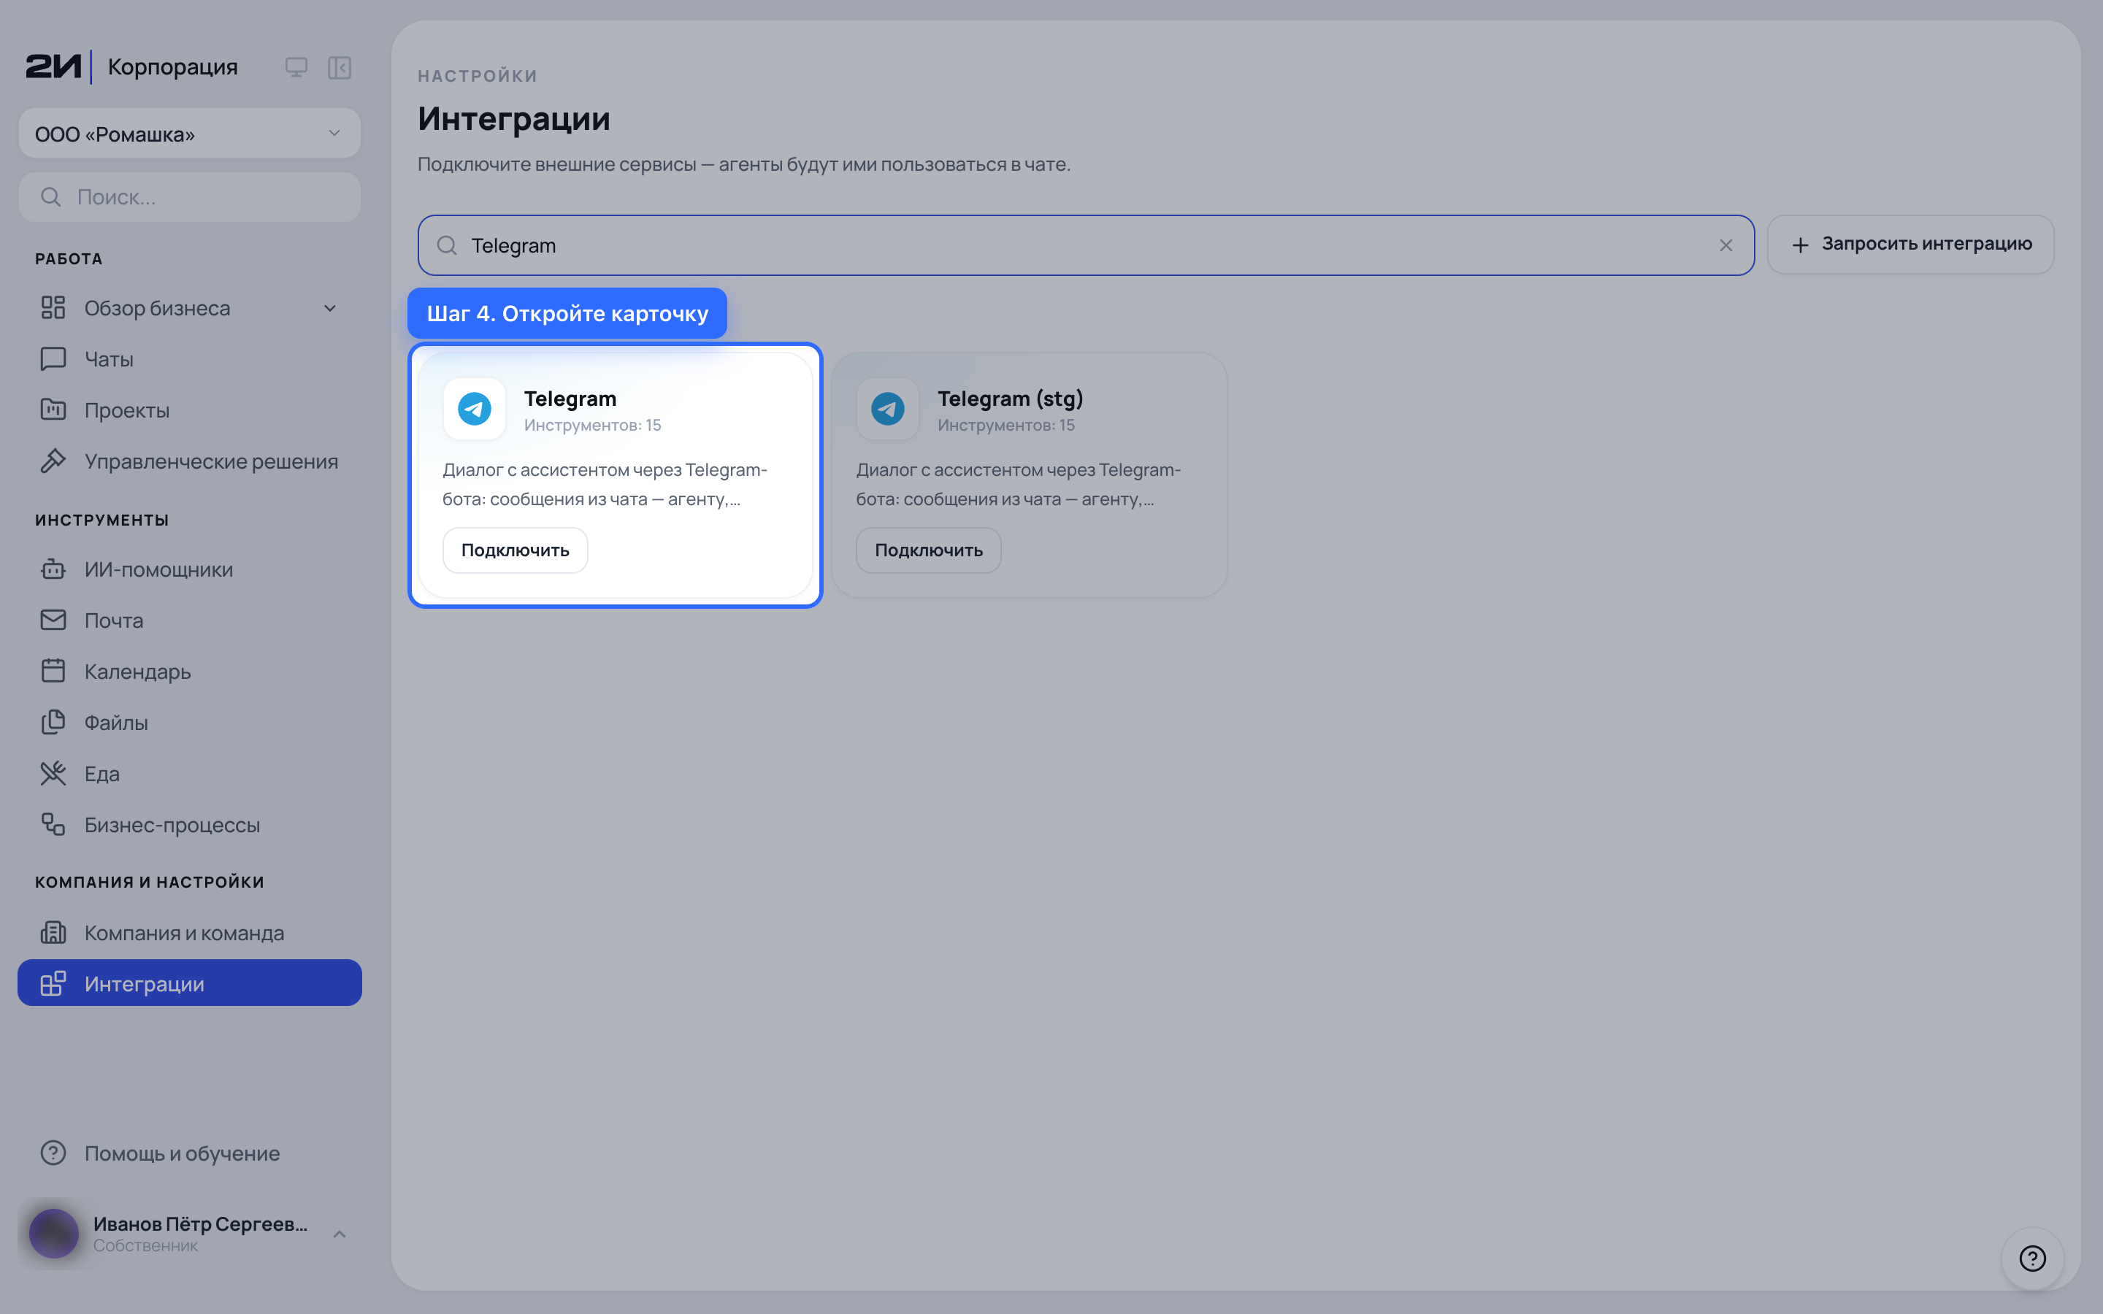This screenshot has width=2103, height=1314.
Task: Click the Файлы icon
Action: tap(53, 722)
